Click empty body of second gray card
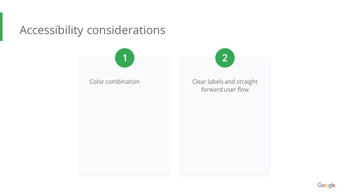The height and width of the screenshot is (194, 345). coord(225,137)
